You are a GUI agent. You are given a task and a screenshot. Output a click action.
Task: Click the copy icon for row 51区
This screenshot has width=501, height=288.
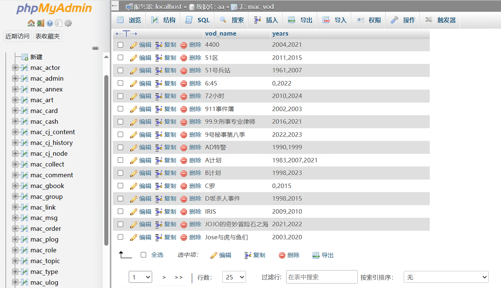[x=159, y=58]
